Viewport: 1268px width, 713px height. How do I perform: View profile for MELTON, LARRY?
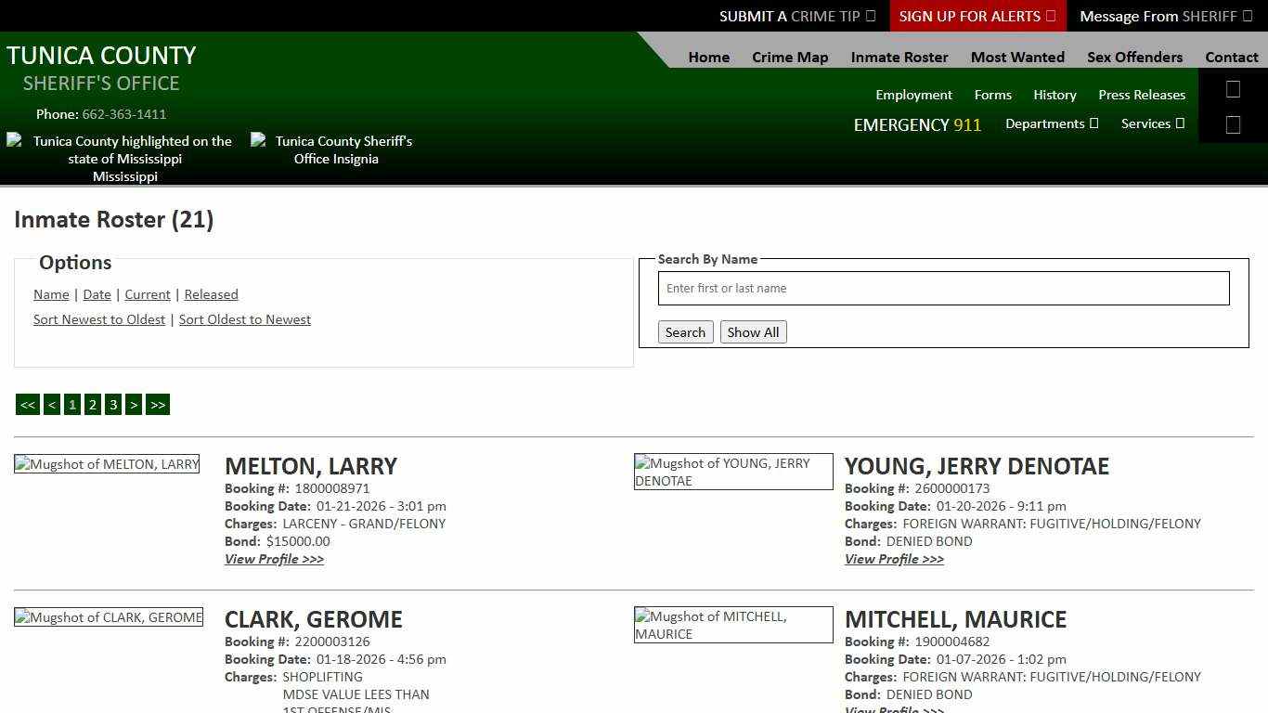(274, 559)
